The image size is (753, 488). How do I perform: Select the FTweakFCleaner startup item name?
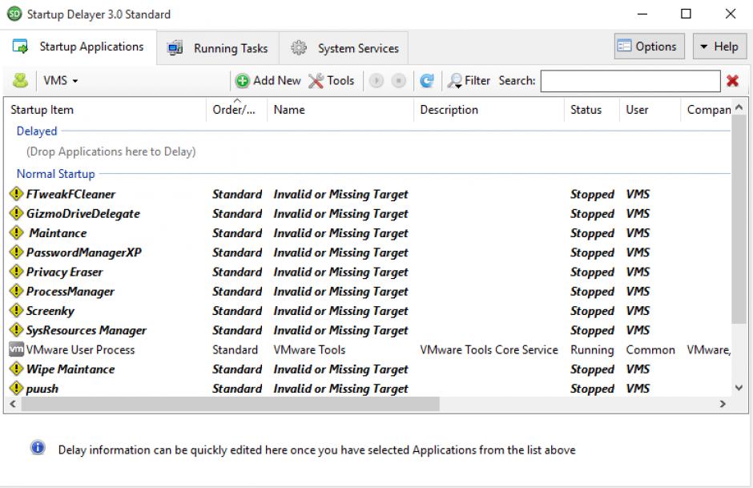tap(70, 194)
